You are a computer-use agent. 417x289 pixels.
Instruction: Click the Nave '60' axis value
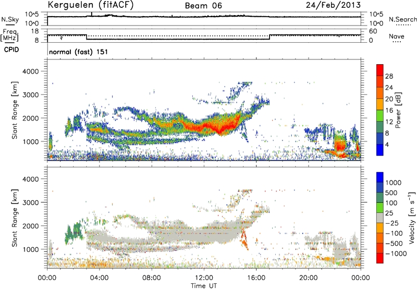click(x=373, y=31)
